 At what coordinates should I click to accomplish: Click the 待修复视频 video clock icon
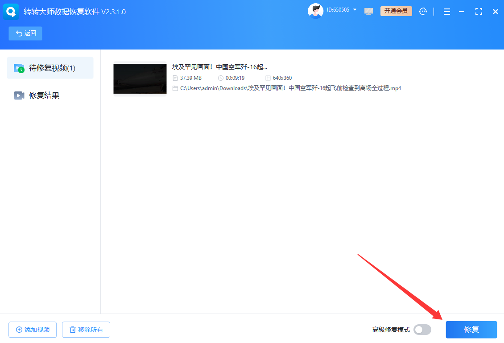pos(19,68)
